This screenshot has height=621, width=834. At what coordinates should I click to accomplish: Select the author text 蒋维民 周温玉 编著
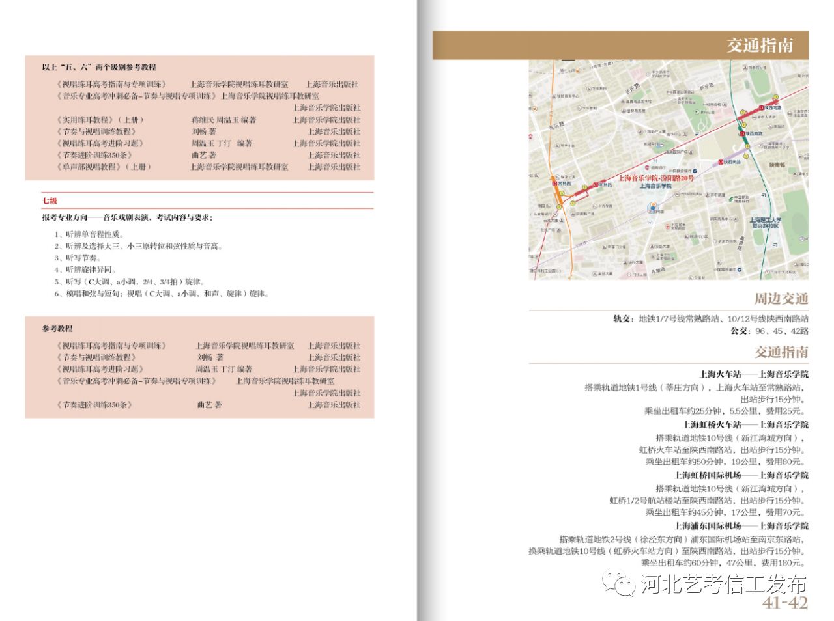pyautogui.click(x=223, y=120)
